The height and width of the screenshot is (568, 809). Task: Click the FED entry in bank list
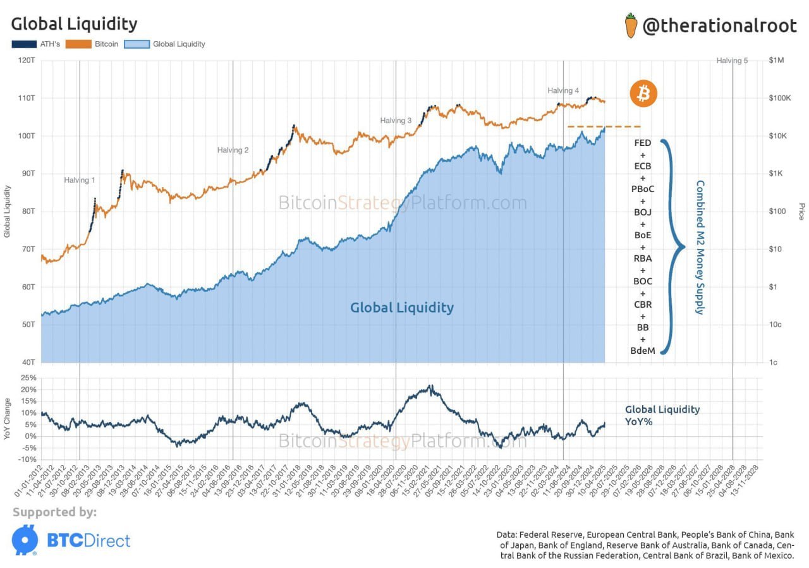[x=643, y=143]
